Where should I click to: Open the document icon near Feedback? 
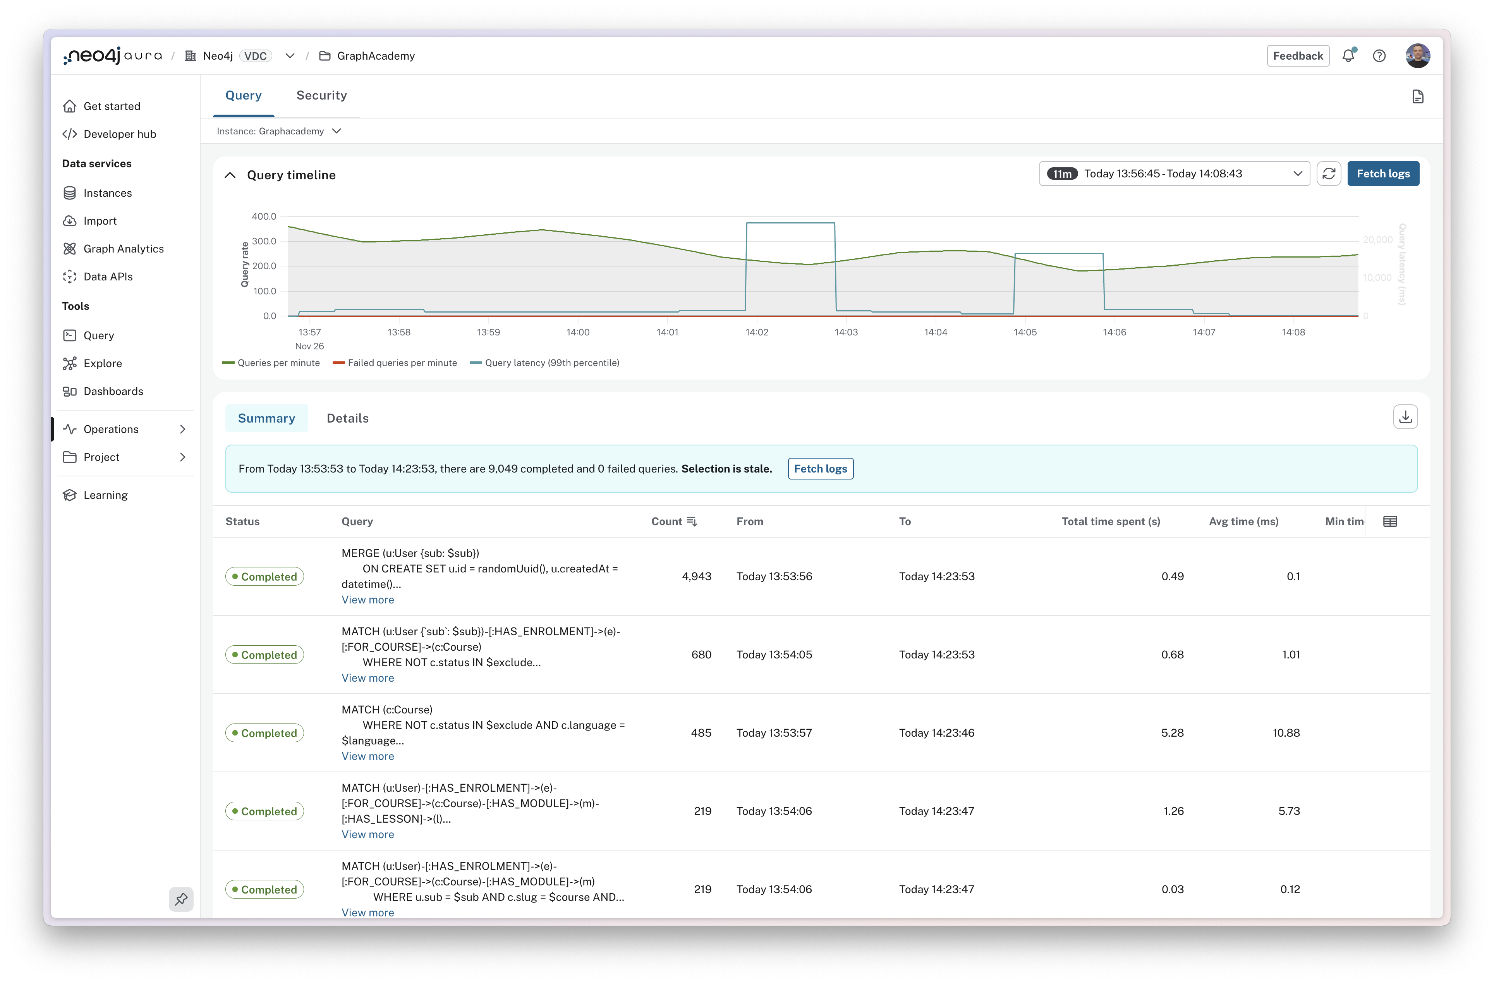point(1417,96)
